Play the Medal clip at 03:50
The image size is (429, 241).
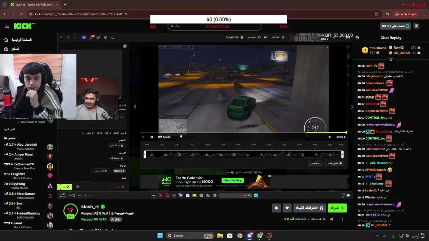tap(345, 137)
